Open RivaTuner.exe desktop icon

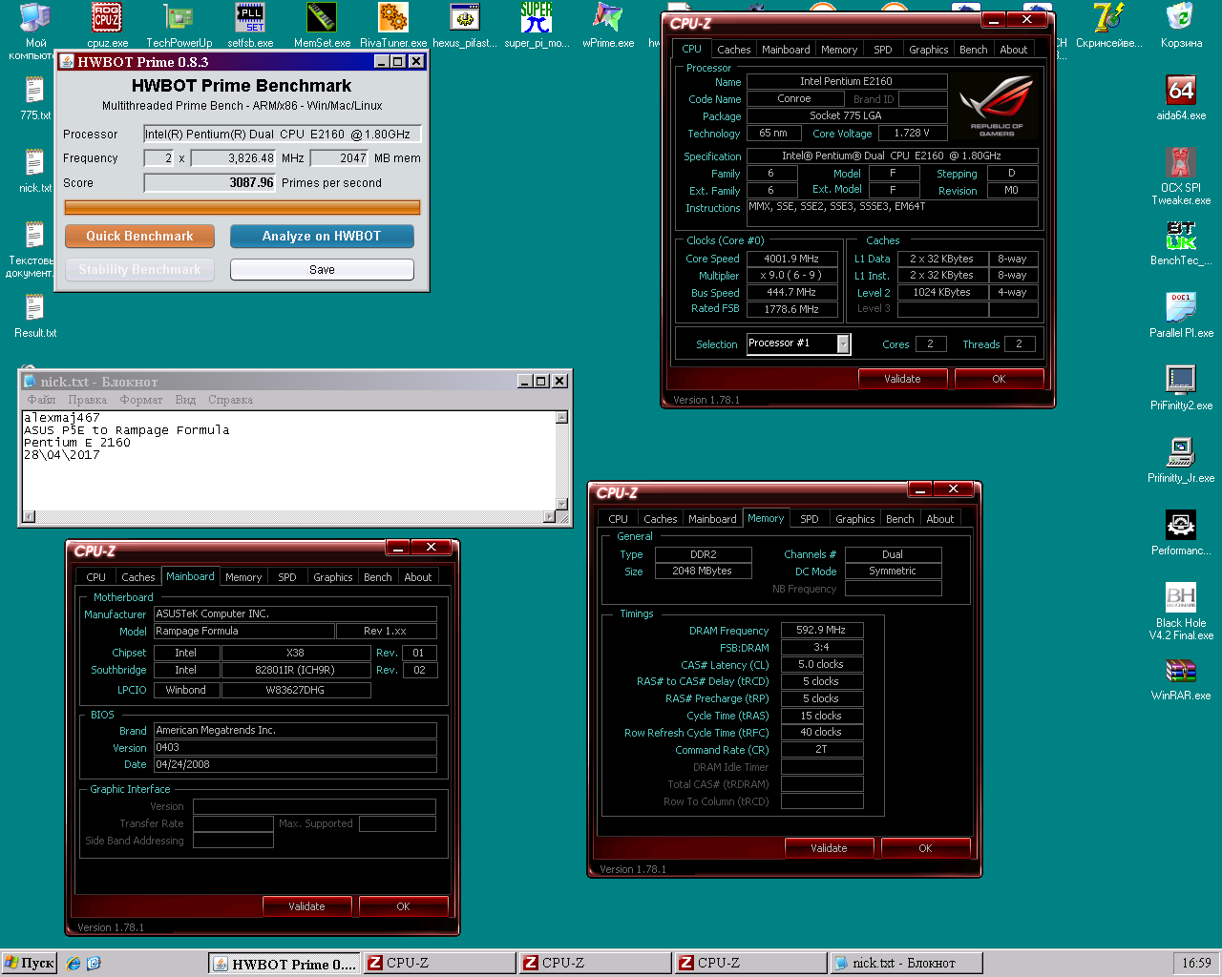pyautogui.click(x=393, y=26)
